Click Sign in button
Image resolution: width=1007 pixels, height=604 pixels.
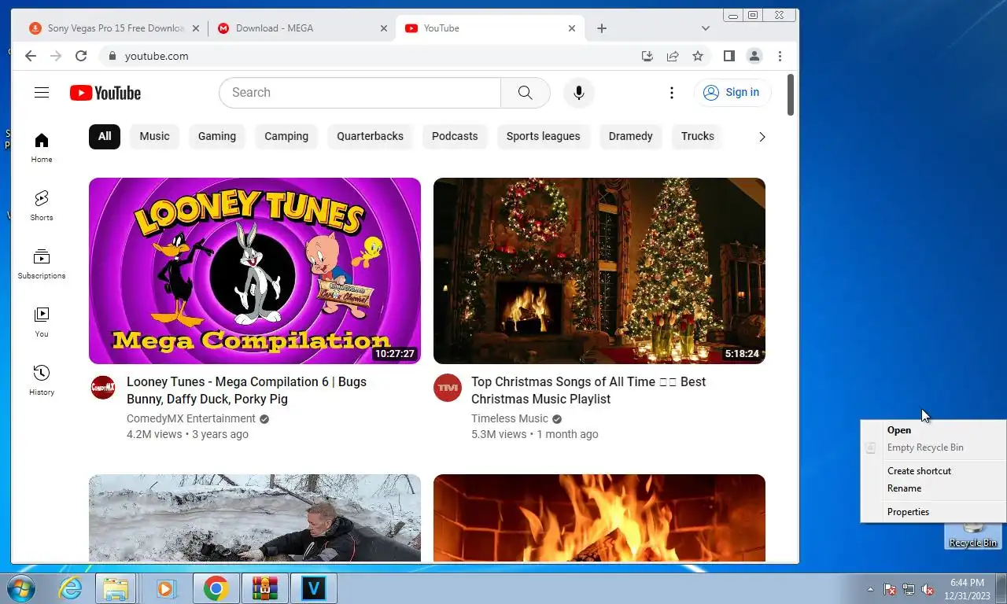(732, 93)
